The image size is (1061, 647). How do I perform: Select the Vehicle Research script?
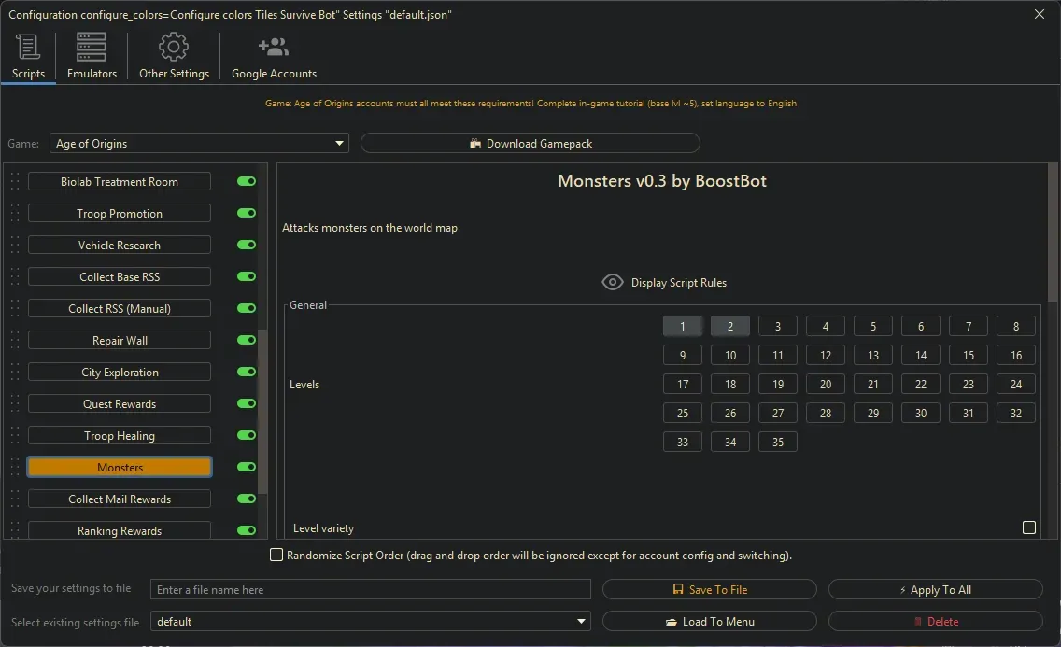(120, 246)
